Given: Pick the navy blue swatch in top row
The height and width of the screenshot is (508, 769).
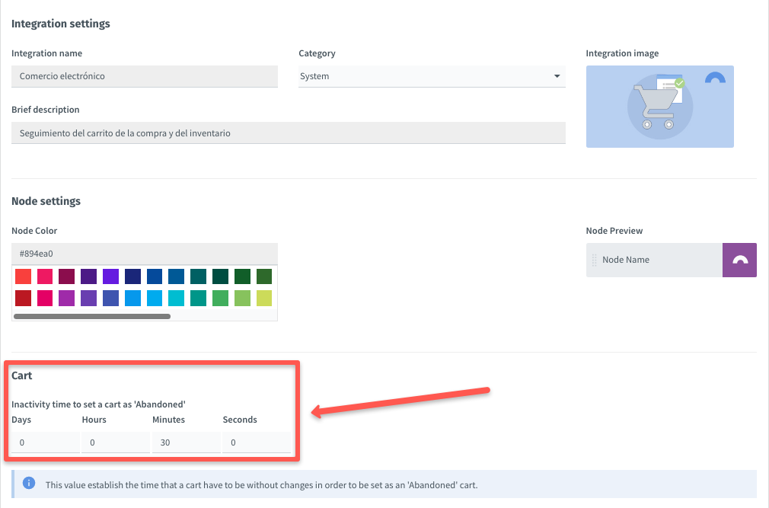Looking at the screenshot, I should pos(132,276).
